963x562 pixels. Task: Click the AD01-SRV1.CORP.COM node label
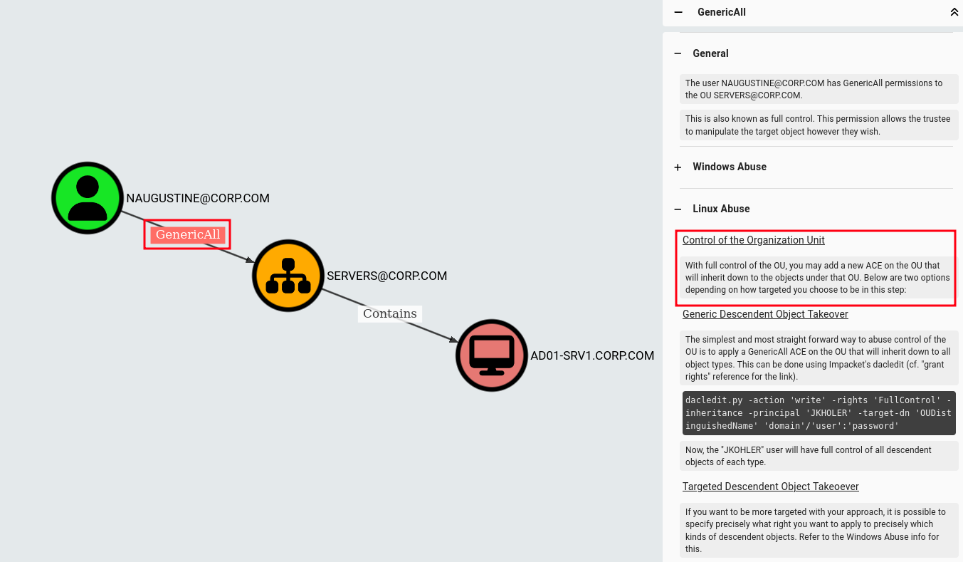[x=592, y=355]
